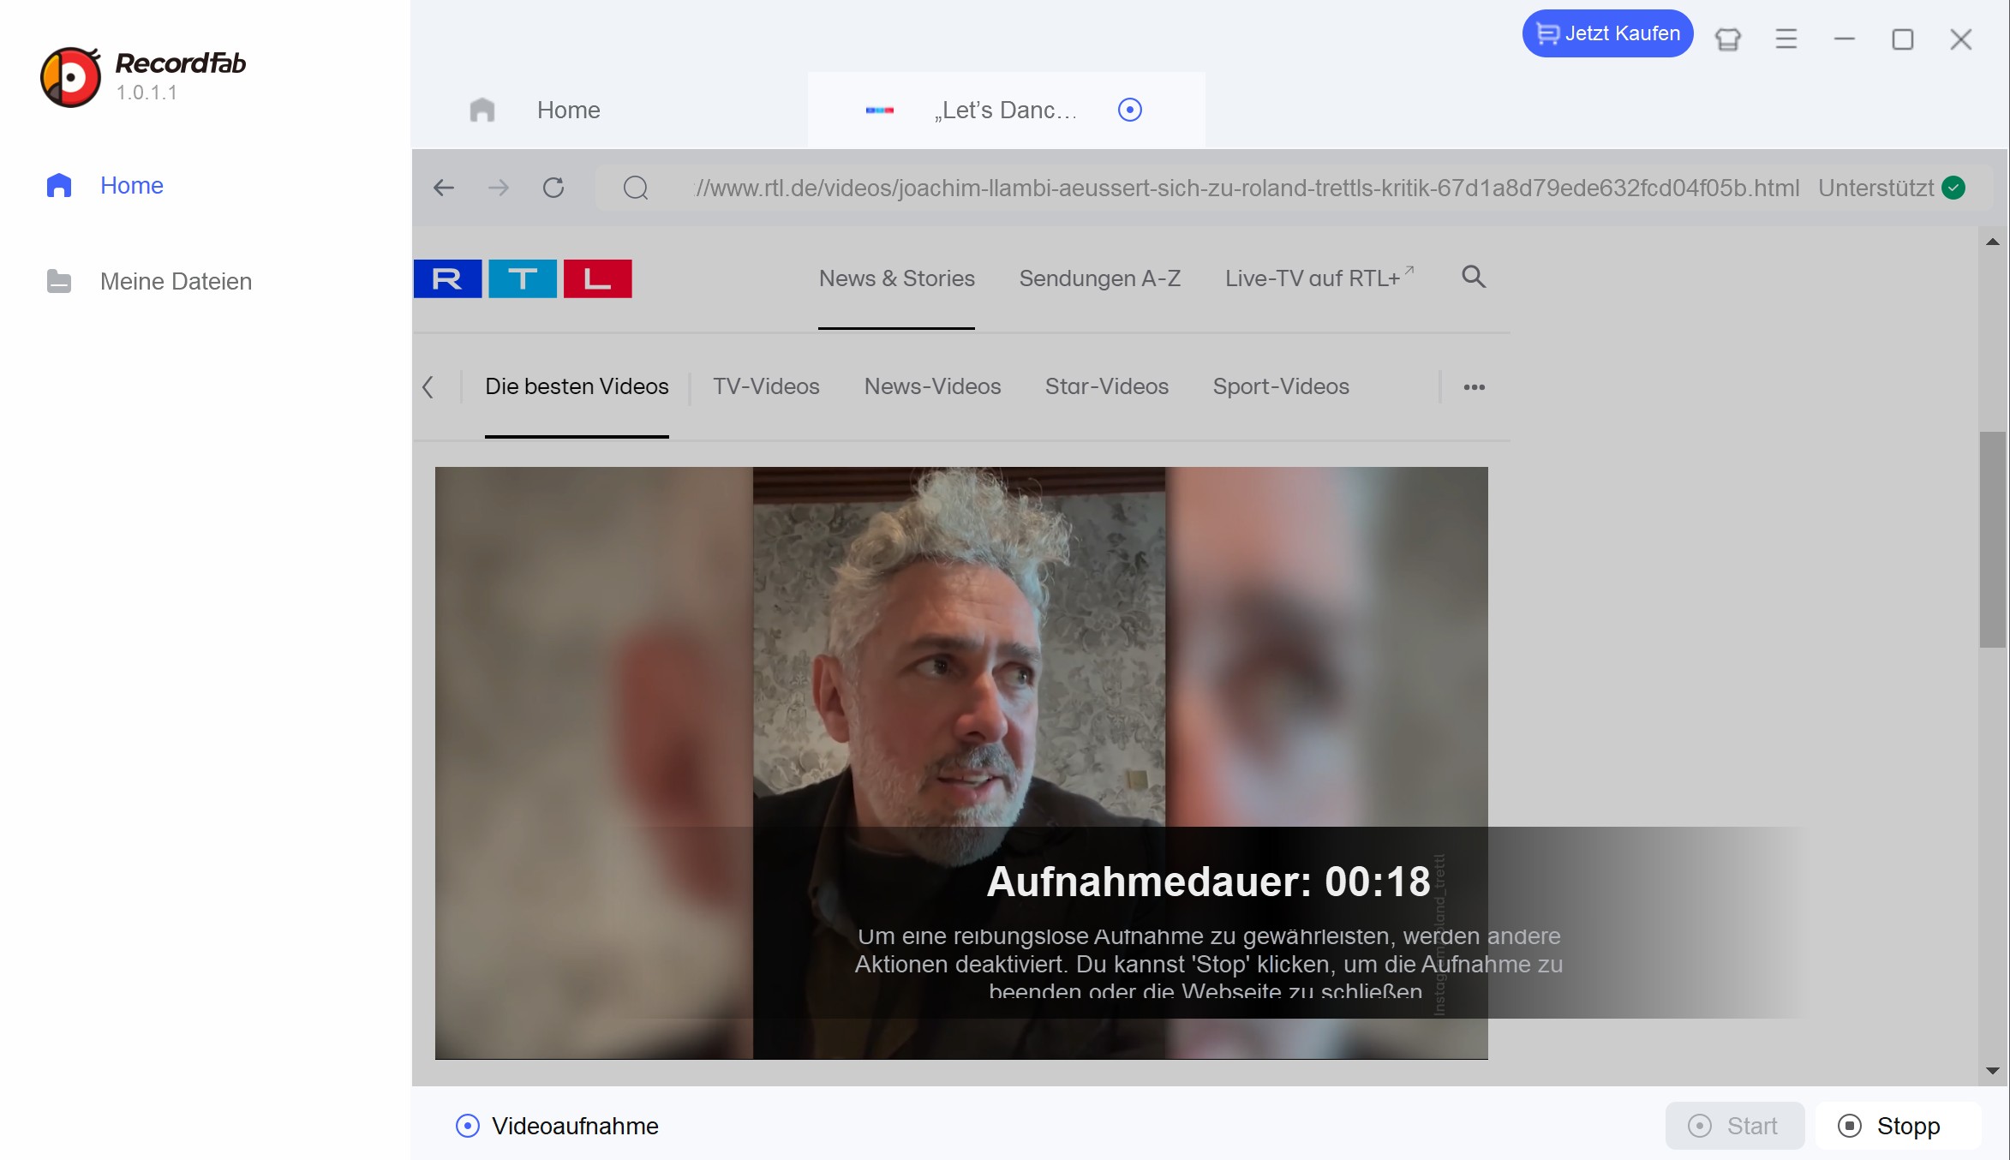The image size is (2010, 1160).
Task: Reload the page with the refresh icon
Action: click(553, 188)
